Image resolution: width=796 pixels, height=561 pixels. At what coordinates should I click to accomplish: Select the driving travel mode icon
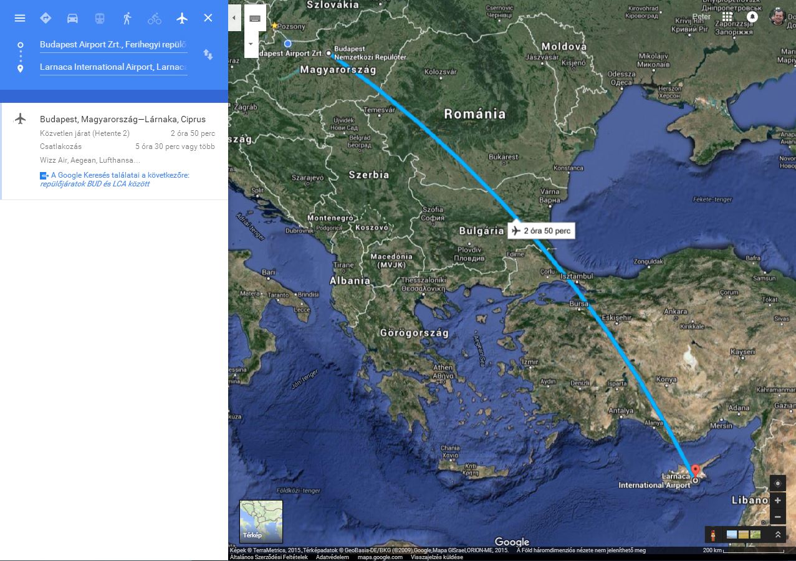[72, 18]
